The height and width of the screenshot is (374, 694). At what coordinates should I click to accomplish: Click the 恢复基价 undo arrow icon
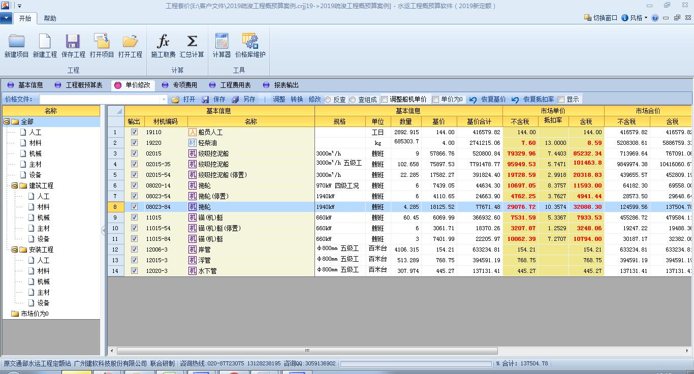point(473,100)
